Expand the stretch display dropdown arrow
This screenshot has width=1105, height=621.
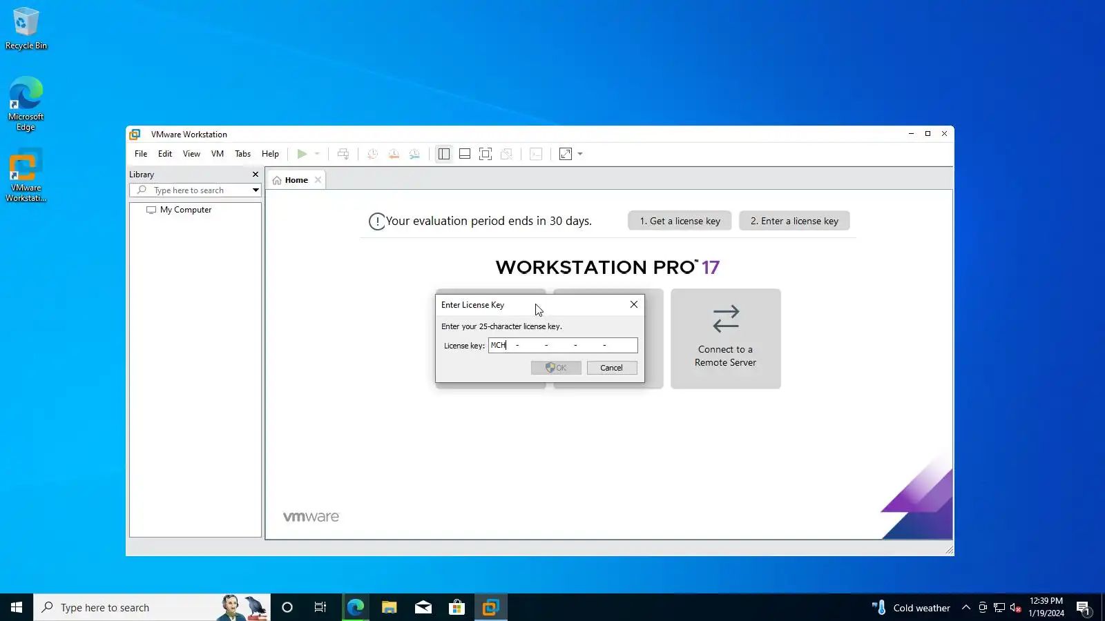click(x=580, y=154)
